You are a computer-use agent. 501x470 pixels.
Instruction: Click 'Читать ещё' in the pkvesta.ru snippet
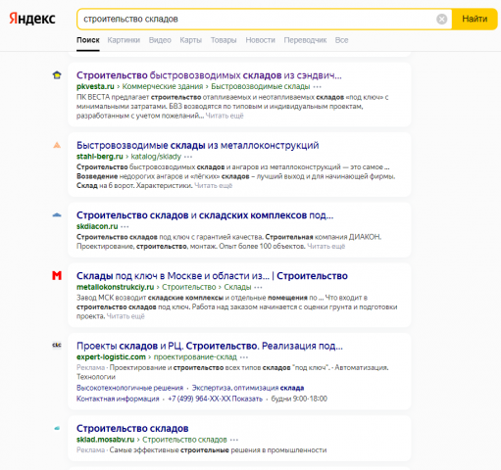pyautogui.click(x=225, y=116)
